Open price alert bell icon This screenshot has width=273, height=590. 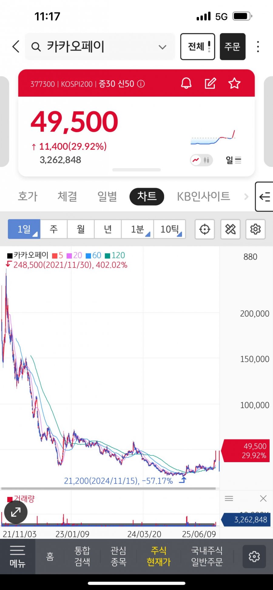point(186,83)
